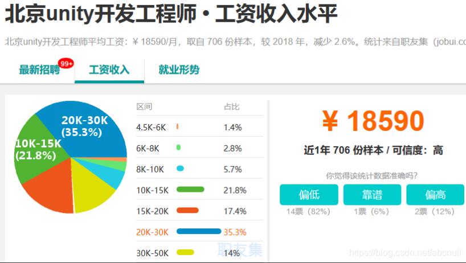The image size is (466, 263).
Task: Click the 1票 (6%) vote count
Action: (x=371, y=212)
